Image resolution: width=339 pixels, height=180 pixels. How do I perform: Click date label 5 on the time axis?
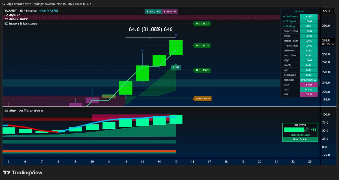tap(8, 162)
